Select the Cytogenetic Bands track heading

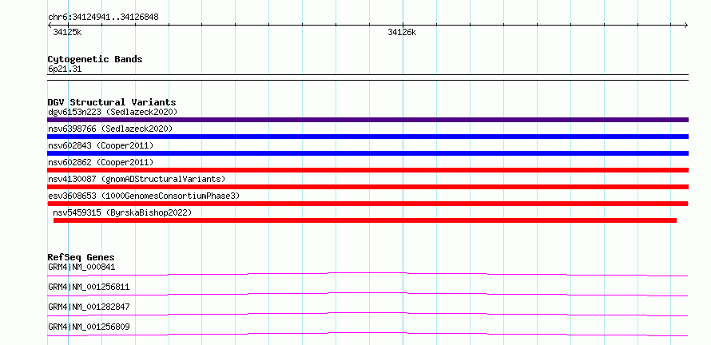click(95, 59)
